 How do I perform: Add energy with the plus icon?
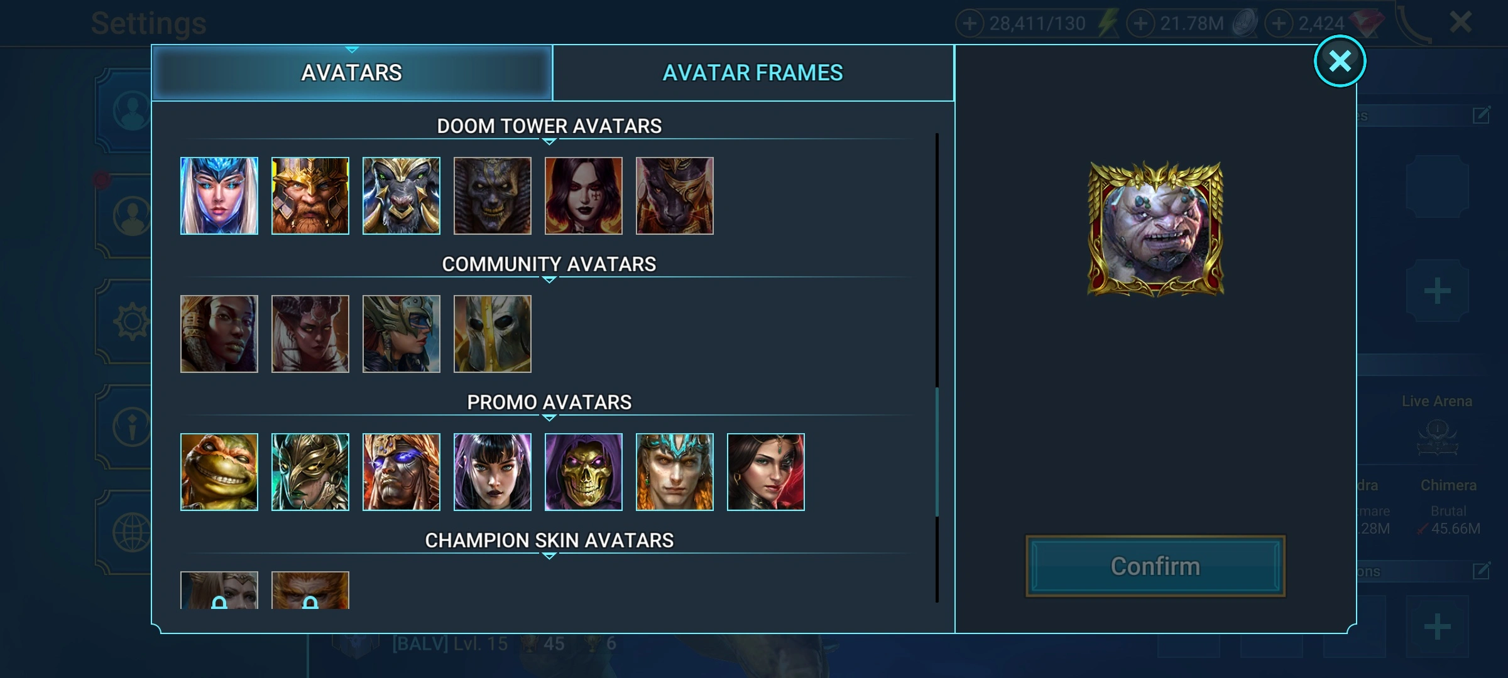pyautogui.click(x=970, y=24)
